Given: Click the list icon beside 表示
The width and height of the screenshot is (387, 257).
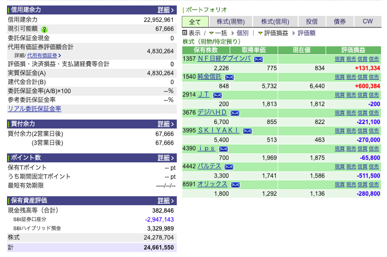Looking at the screenshot, I should click(185, 33).
